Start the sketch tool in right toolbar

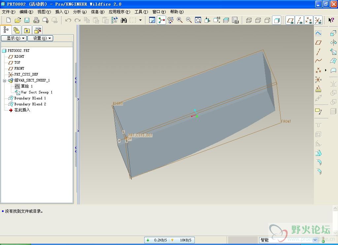(x=319, y=33)
